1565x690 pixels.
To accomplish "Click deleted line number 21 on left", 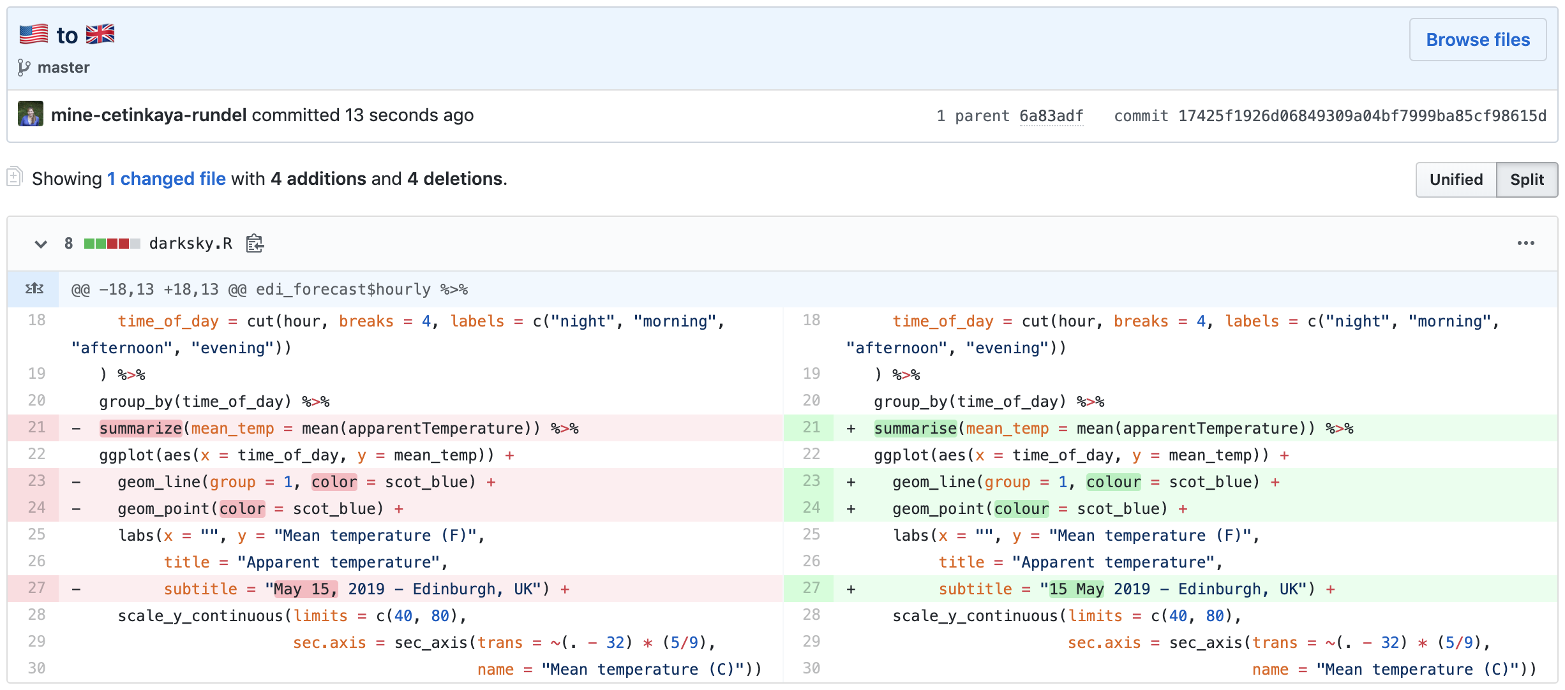I will coord(36,427).
